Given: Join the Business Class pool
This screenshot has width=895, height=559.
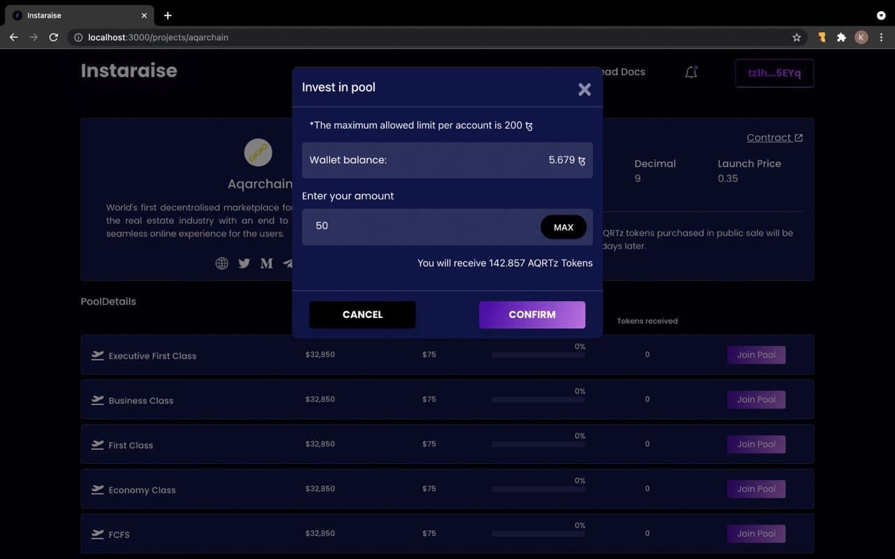Looking at the screenshot, I should pos(756,400).
